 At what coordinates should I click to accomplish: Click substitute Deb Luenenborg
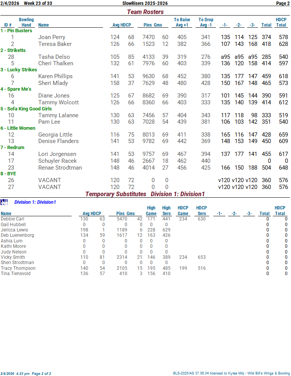[17, 235]
